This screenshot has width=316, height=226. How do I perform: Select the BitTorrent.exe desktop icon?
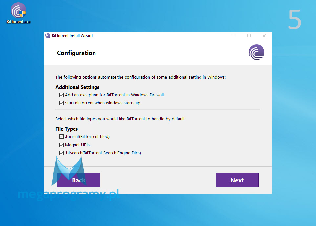[18, 13]
